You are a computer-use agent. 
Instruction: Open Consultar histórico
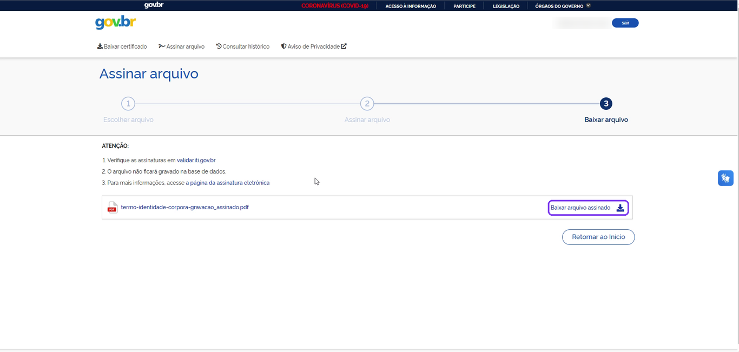tap(243, 47)
